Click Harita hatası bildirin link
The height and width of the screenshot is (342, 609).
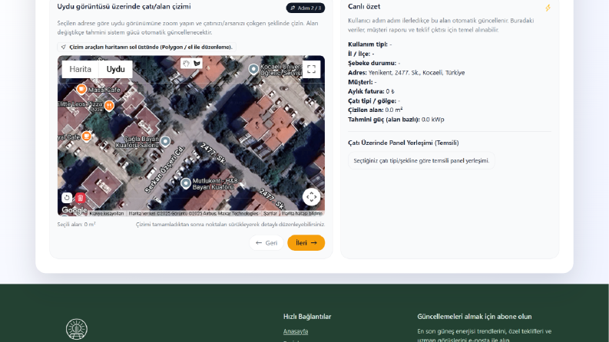302,213
